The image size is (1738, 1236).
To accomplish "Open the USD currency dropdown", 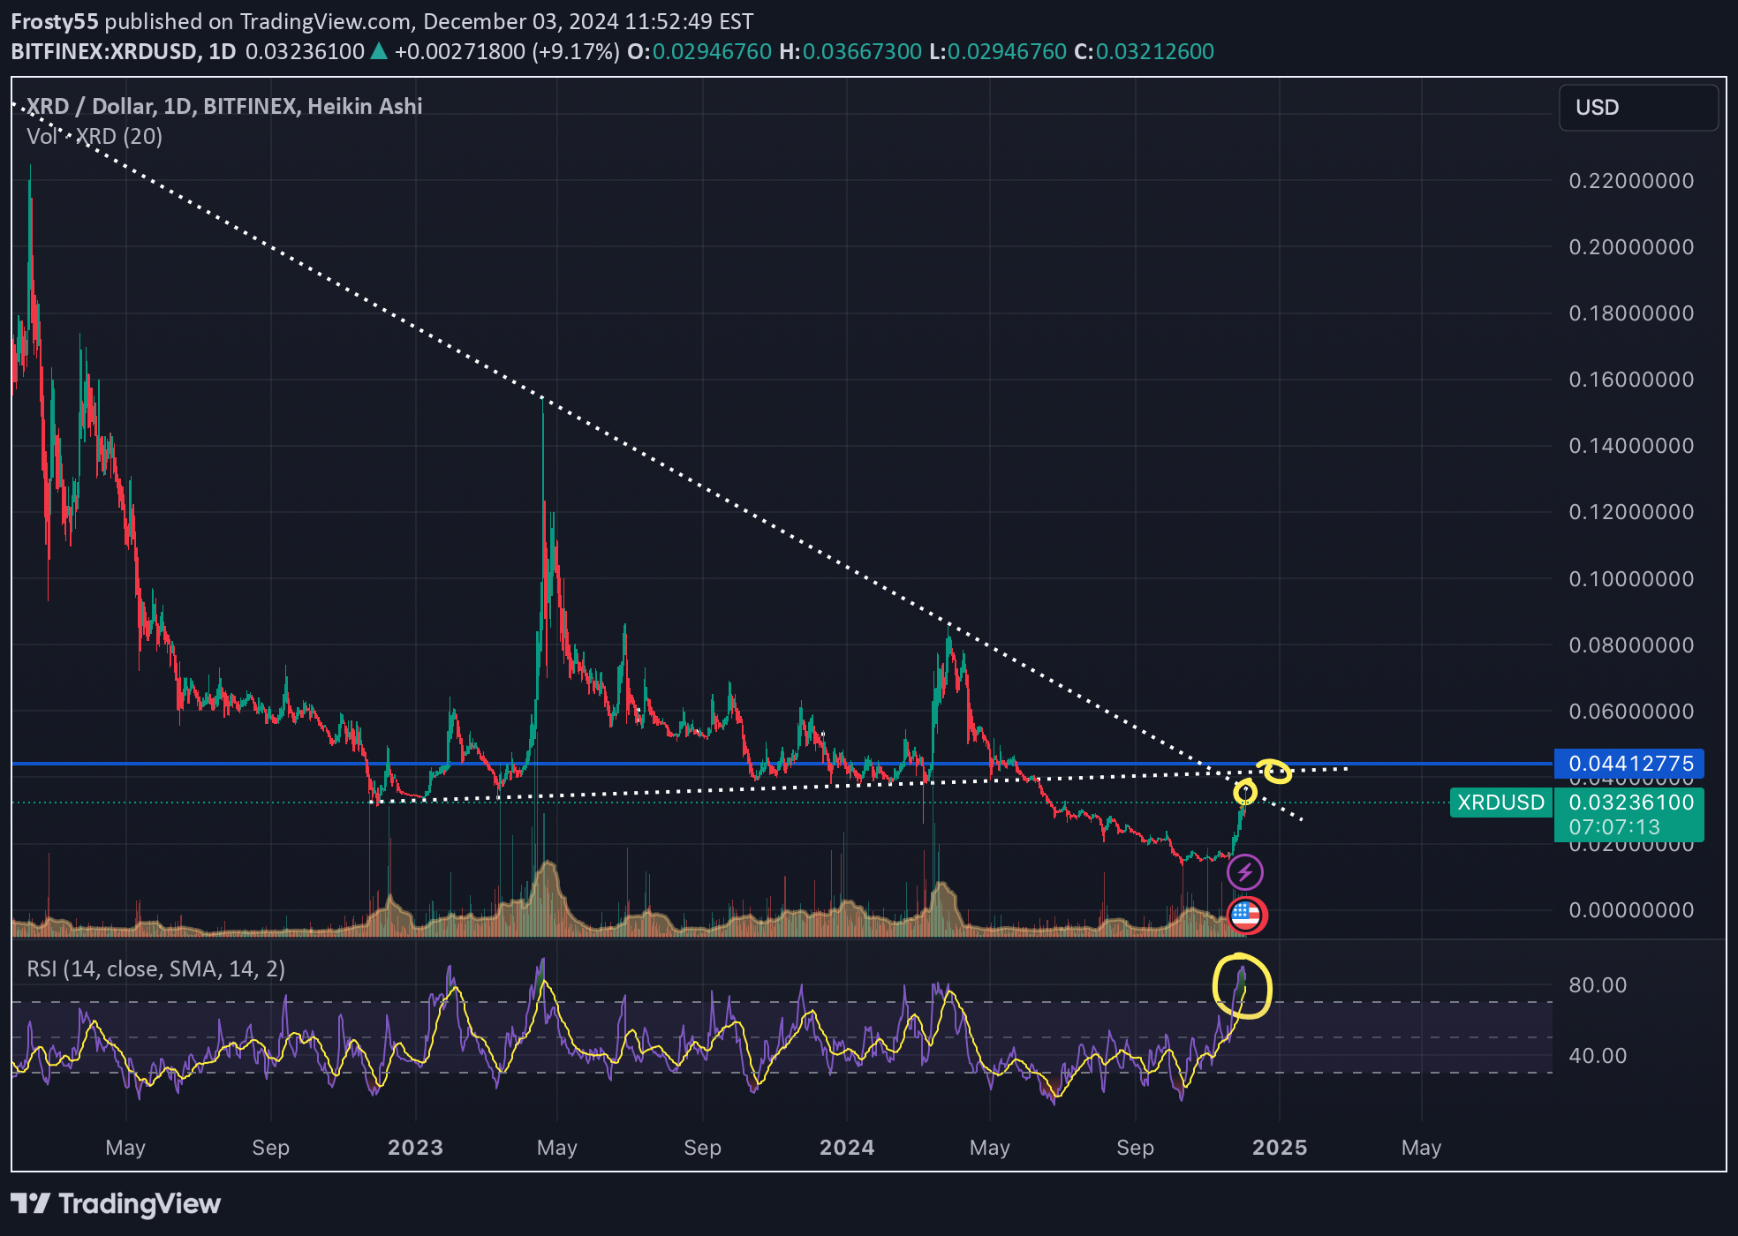I will [1638, 108].
